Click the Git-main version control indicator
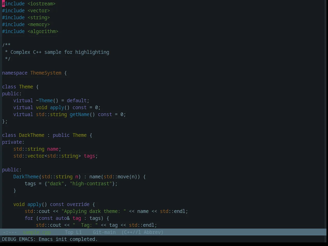This screenshot has width=328, height=246. pyautogui.click(x=104, y=232)
